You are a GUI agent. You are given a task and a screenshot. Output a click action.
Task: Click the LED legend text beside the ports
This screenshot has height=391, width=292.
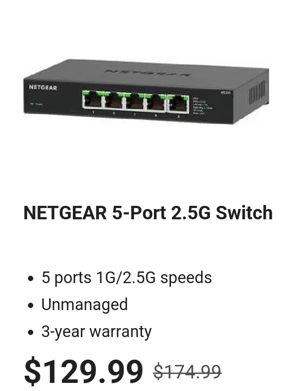tap(202, 106)
